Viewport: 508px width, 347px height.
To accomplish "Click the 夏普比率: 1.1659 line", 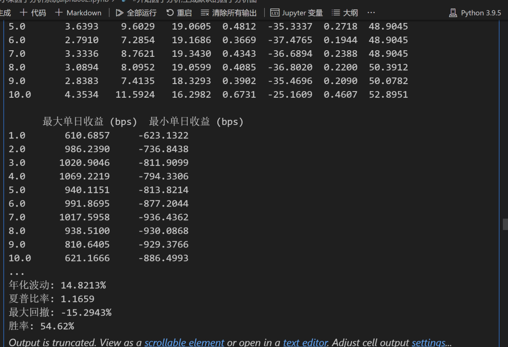I will [52, 299].
